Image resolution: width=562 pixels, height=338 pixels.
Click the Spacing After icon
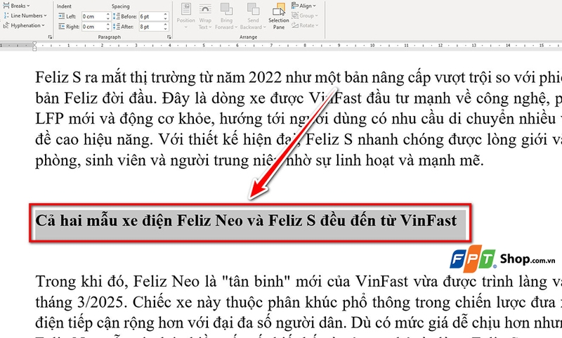(x=117, y=27)
